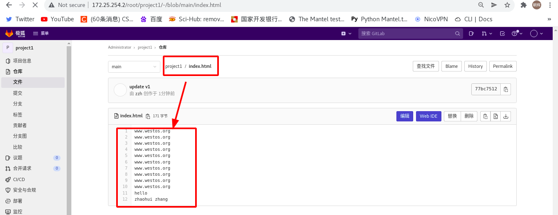Bookmark this page with star icon

click(507, 5)
